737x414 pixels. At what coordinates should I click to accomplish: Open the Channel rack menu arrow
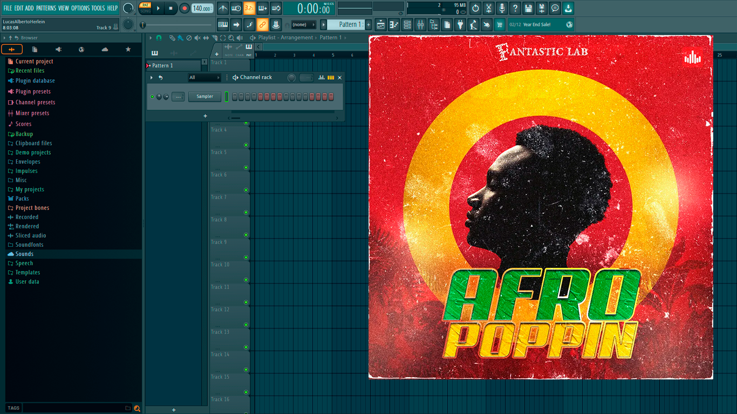tap(152, 78)
